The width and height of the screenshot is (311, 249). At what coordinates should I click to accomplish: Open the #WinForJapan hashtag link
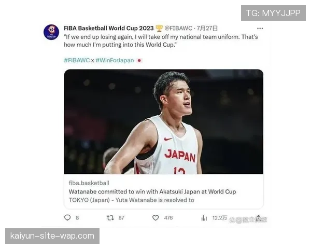point(115,60)
